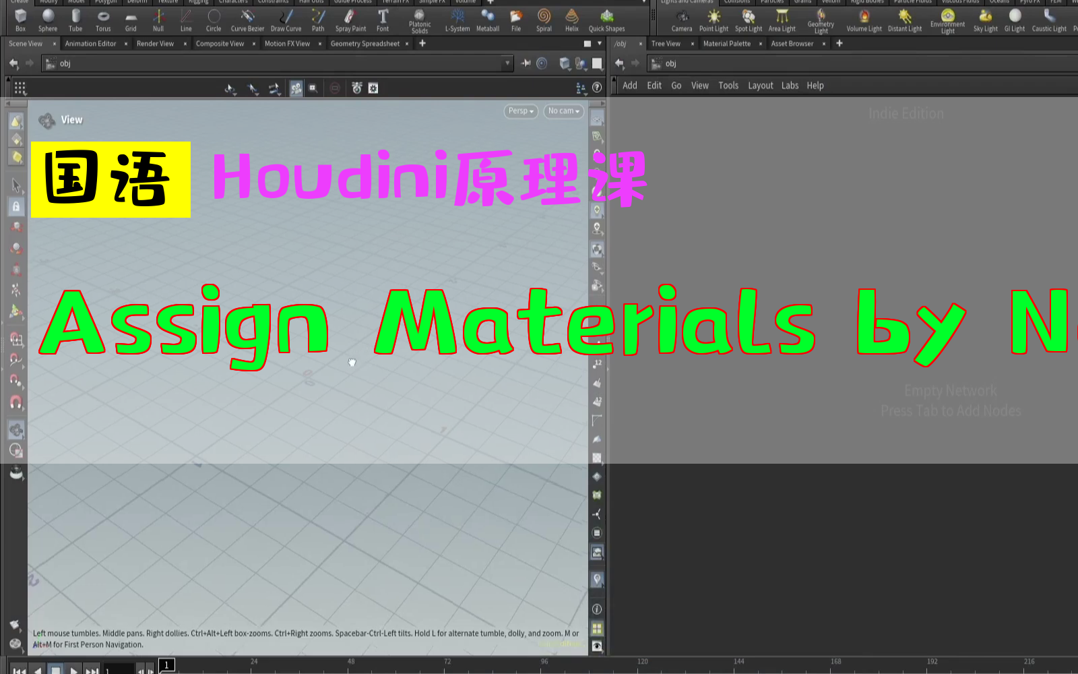
Task: Switch to the Render View tab
Action: tap(155, 44)
